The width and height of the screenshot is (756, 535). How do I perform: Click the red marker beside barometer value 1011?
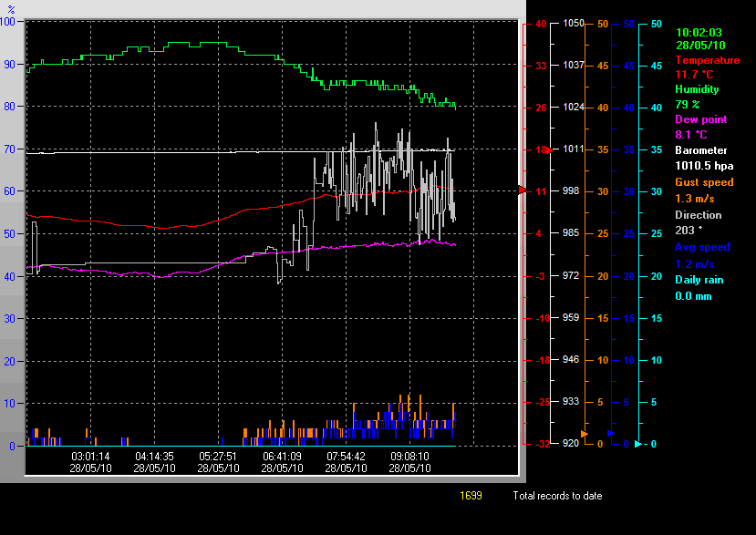pyautogui.click(x=549, y=150)
